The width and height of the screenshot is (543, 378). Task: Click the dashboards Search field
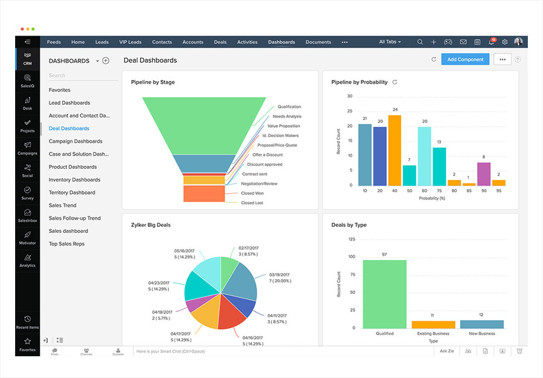(83, 75)
